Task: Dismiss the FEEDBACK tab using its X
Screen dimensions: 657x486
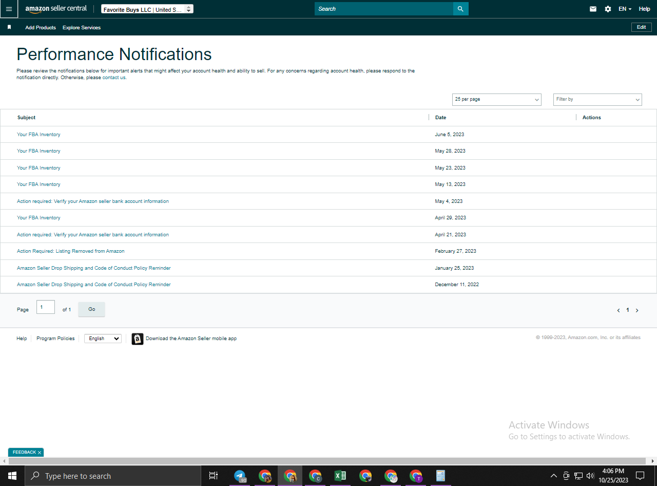Action: pyautogui.click(x=40, y=453)
